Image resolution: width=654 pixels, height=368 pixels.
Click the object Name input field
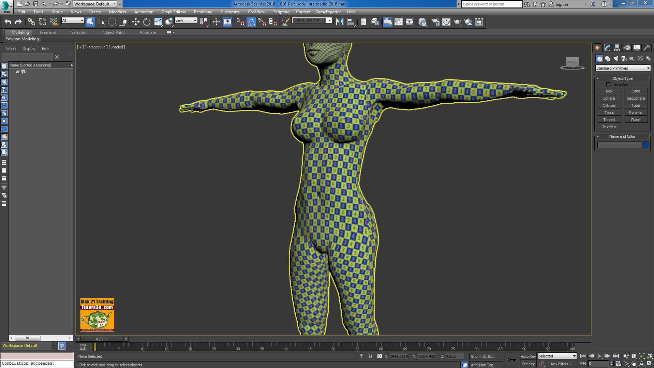(x=619, y=145)
